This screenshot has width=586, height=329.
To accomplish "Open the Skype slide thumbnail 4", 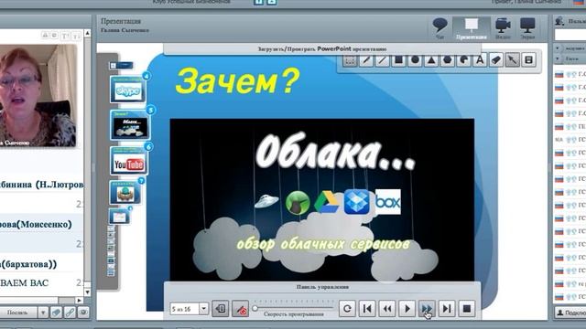I will (128, 90).
